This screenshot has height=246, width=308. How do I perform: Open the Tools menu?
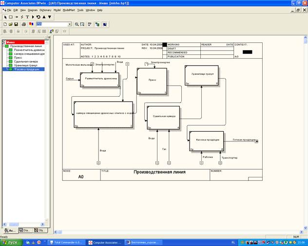(x=80, y=10)
